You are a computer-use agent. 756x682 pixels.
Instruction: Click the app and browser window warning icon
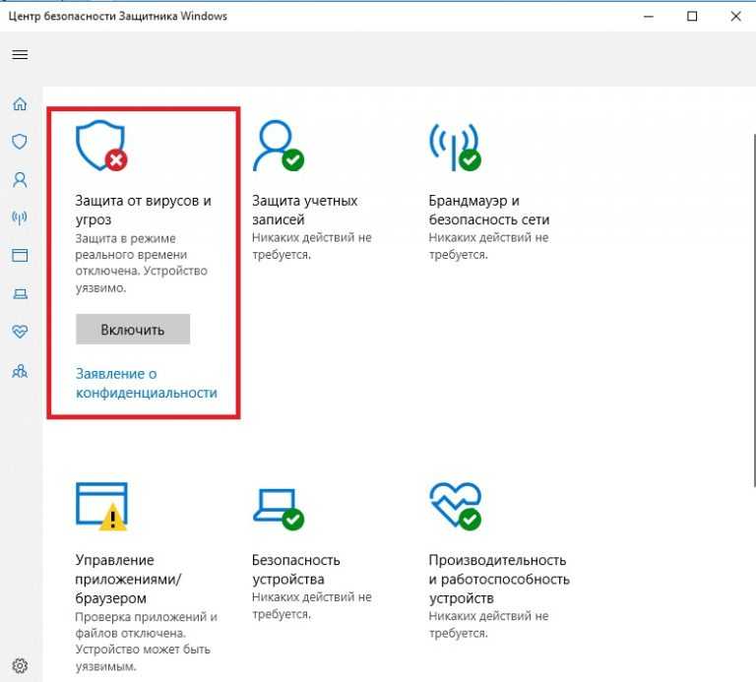(x=101, y=506)
